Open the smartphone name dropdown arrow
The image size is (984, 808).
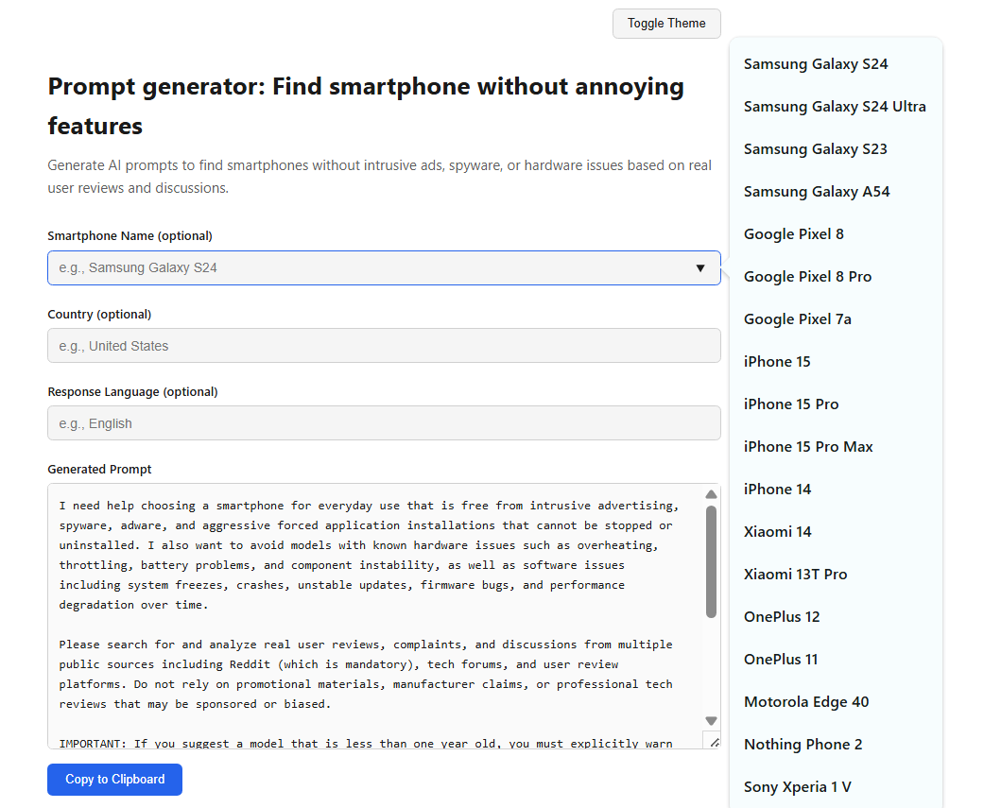point(700,268)
